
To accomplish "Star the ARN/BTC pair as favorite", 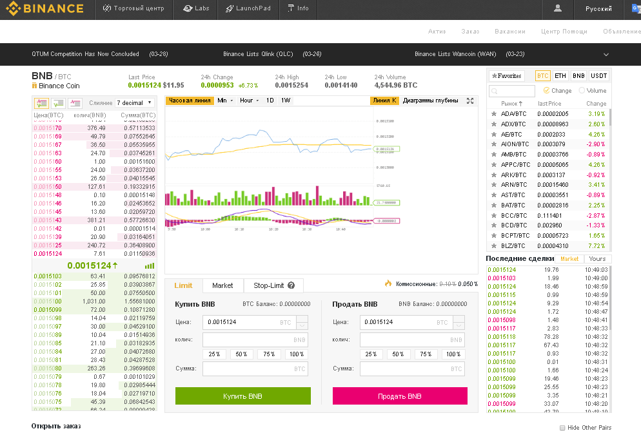I will (x=494, y=185).
